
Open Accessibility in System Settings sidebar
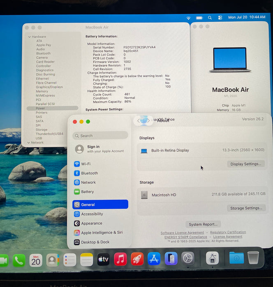(100, 214)
